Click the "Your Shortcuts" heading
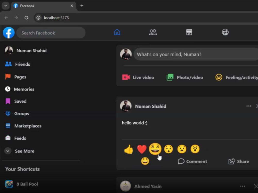 click(22, 169)
